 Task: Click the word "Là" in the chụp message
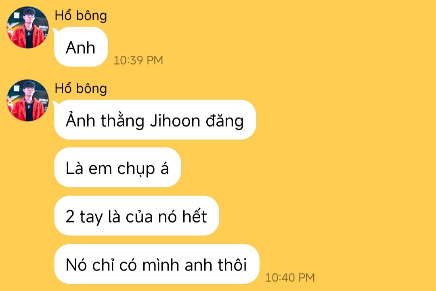point(74,168)
